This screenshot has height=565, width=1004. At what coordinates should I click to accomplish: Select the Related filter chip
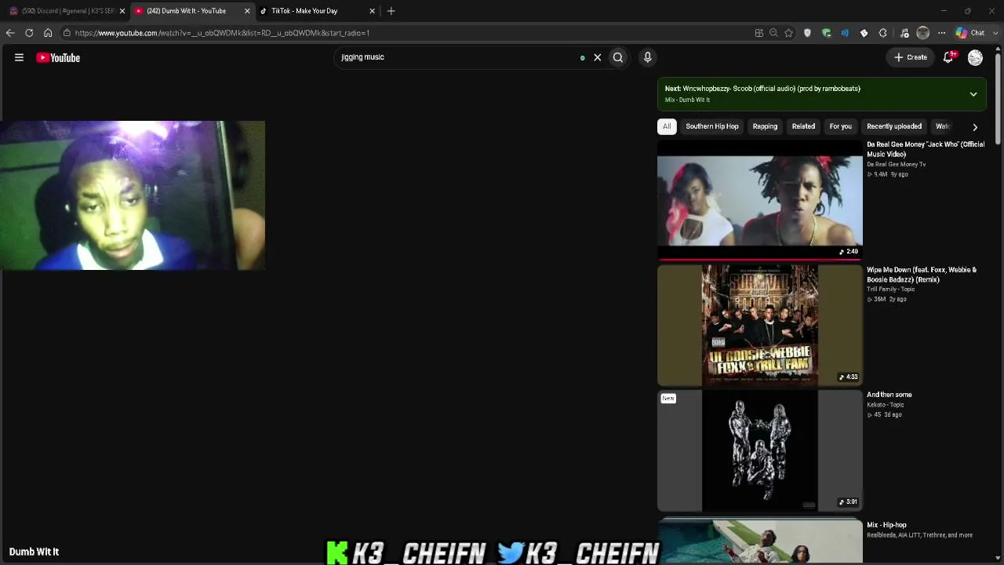pos(803,126)
